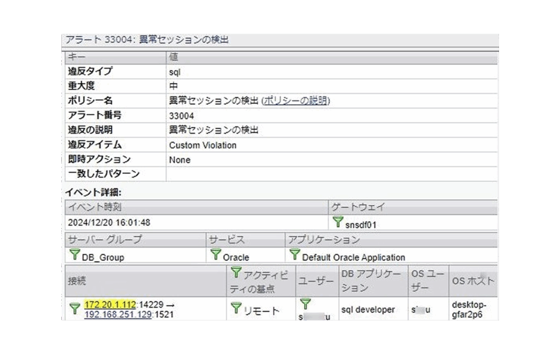This screenshot has height=355, width=556.
Task: Click filter icon left of connection IP
Action: click(x=75, y=309)
